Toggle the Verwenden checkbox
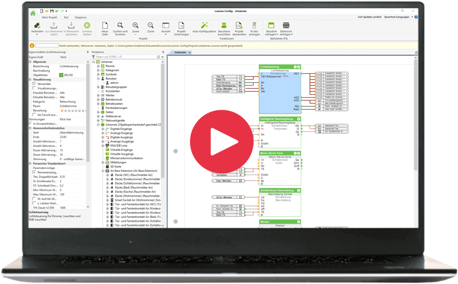 34,84
